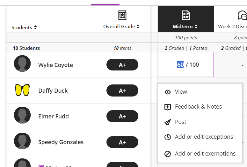This screenshot has width=247, height=167.
Task: Click the clock icon for exceptions
Action: pos(168,137)
